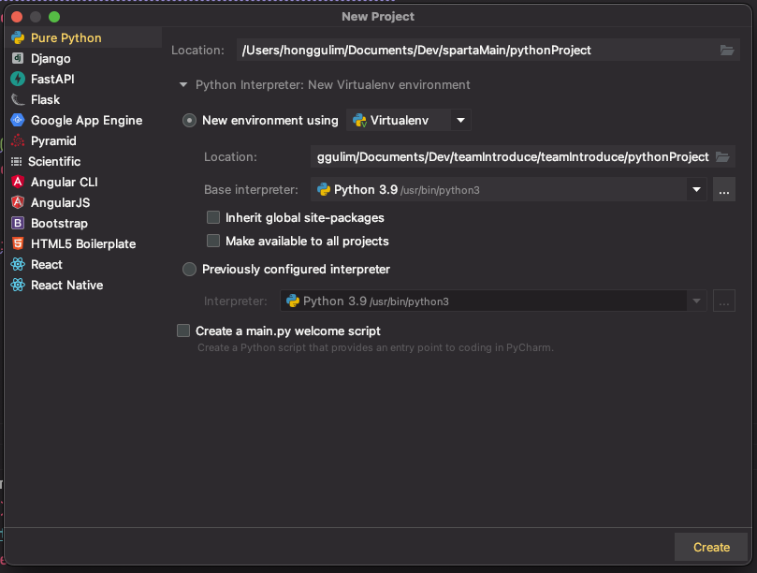Browse for virtualenv location folder icon

click(722, 156)
